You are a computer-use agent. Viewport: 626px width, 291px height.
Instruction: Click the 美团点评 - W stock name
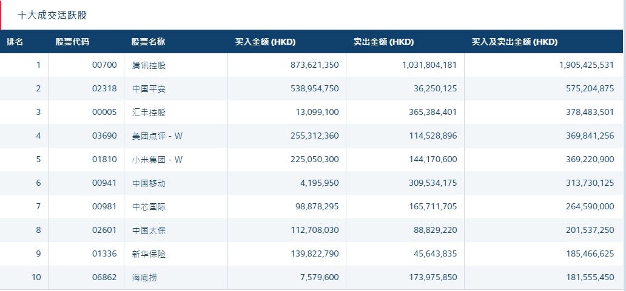click(156, 136)
